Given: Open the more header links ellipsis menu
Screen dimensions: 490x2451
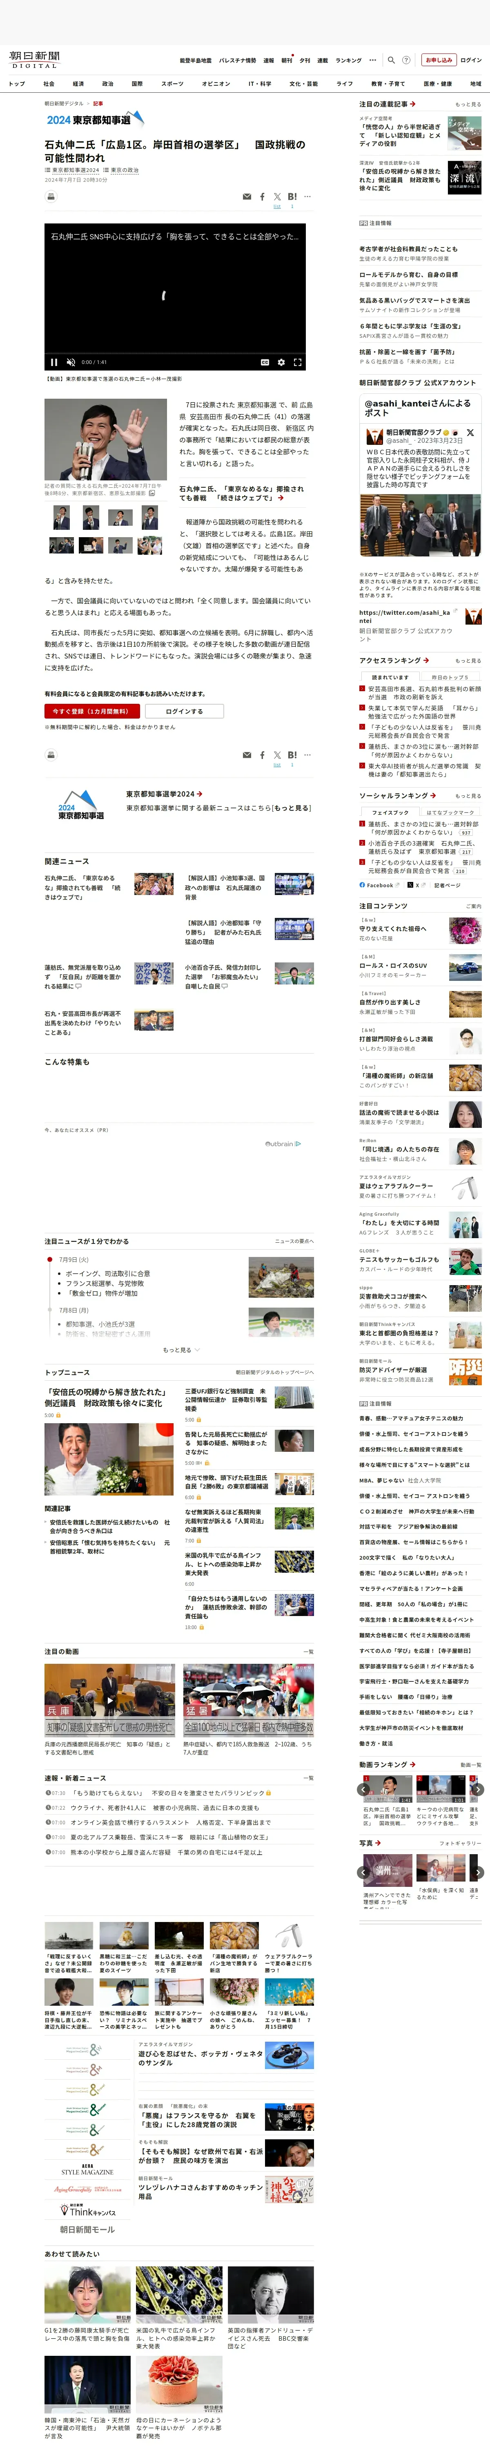Looking at the screenshot, I should [x=373, y=60].
